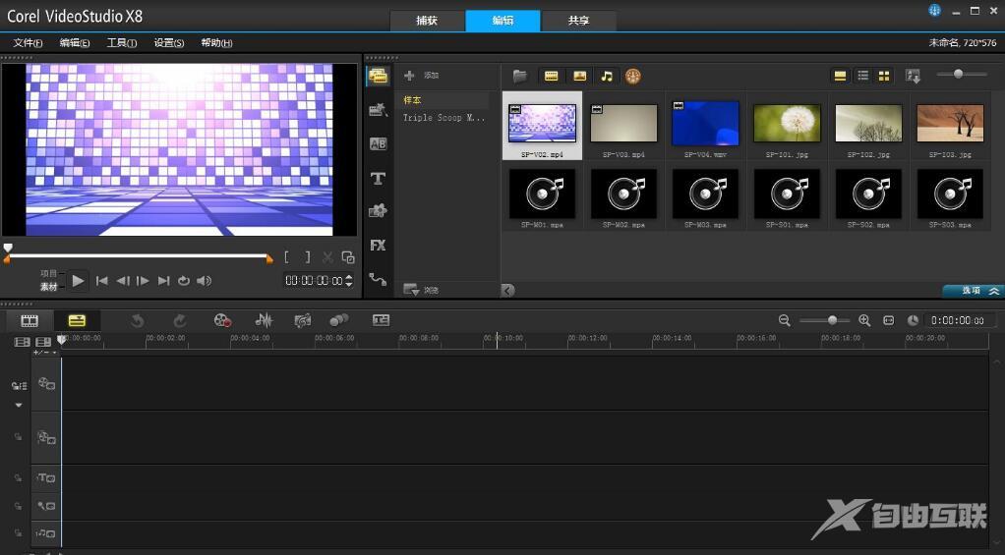Select the SP-I01.jpg dandelion thumbnail
Screen dimensions: 1005x555
click(787, 124)
